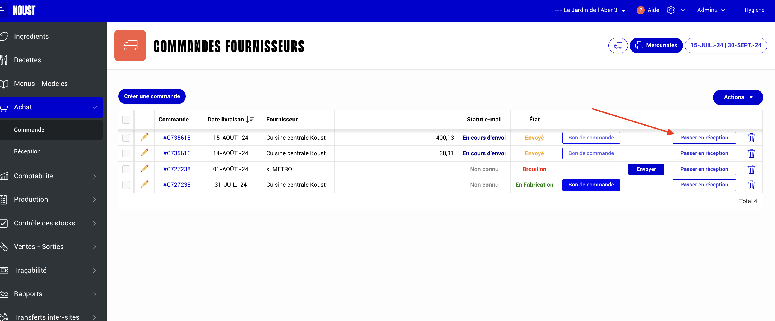Screen dimensions: 775x321
Task: Delete order #C735616 with trash icon
Action: tap(751, 153)
